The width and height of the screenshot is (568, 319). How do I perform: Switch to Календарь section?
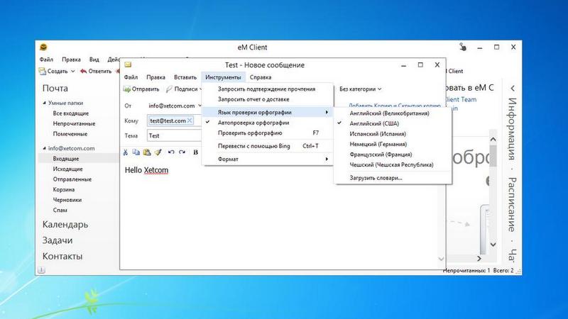65,225
